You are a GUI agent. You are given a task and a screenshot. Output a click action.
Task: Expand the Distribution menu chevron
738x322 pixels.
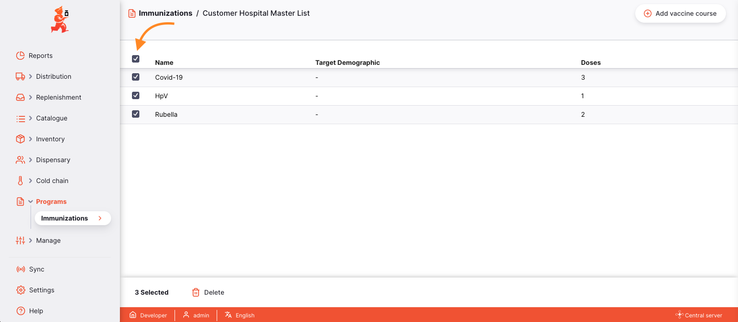tap(31, 76)
